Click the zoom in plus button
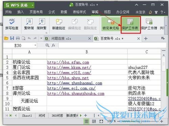The width and height of the screenshot is (169, 126). (162, 121)
